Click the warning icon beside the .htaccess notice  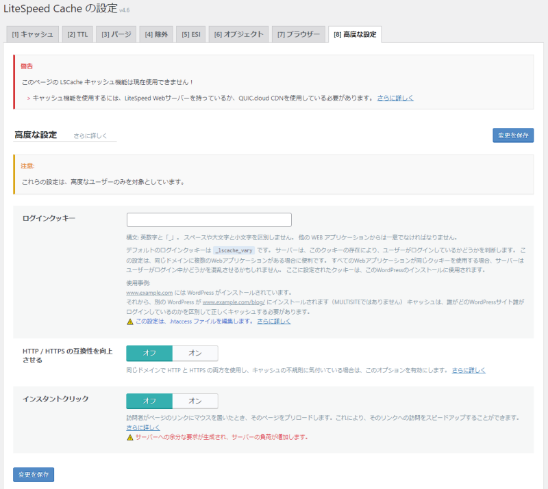[x=130, y=321]
